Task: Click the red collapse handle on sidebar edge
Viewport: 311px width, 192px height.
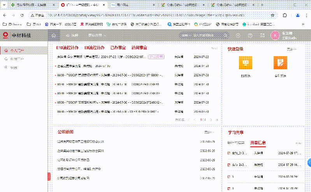Action: tap(49, 177)
